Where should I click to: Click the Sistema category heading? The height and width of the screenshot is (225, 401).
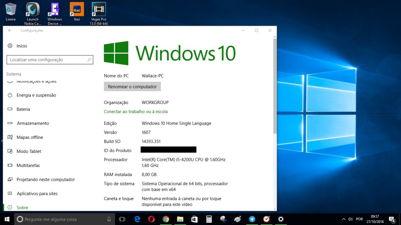coord(14,74)
